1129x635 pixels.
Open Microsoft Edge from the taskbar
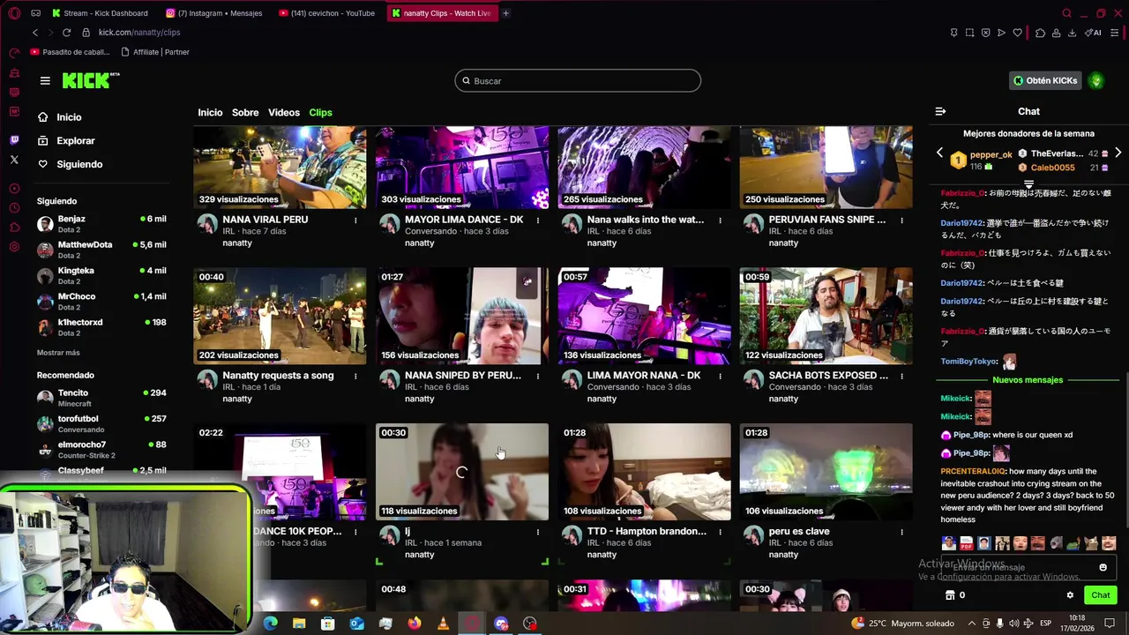click(x=271, y=624)
